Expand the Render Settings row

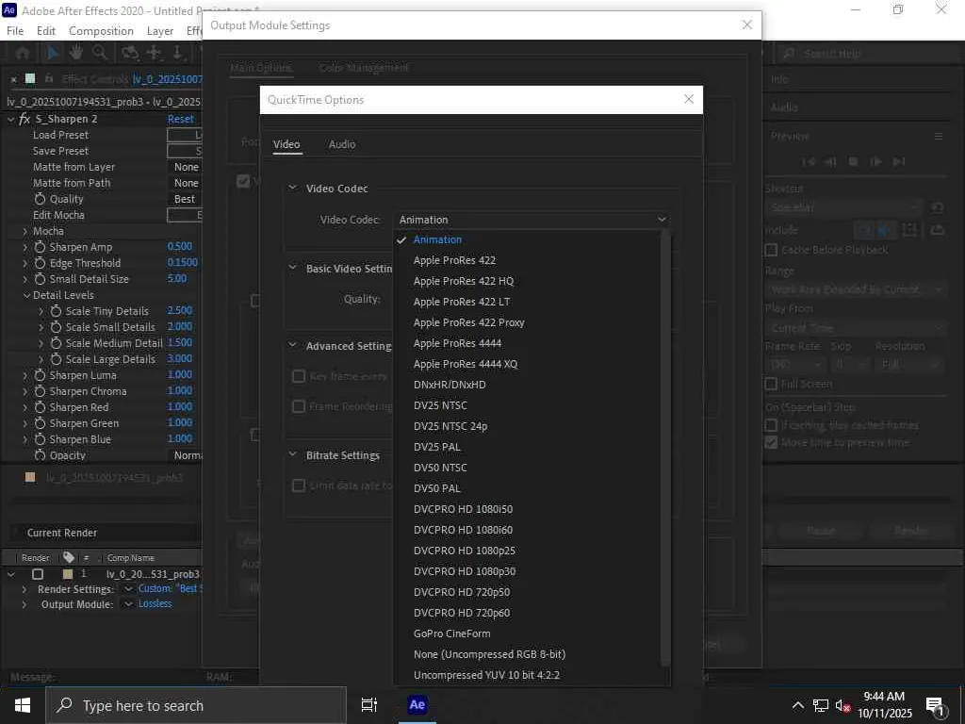click(24, 589)
